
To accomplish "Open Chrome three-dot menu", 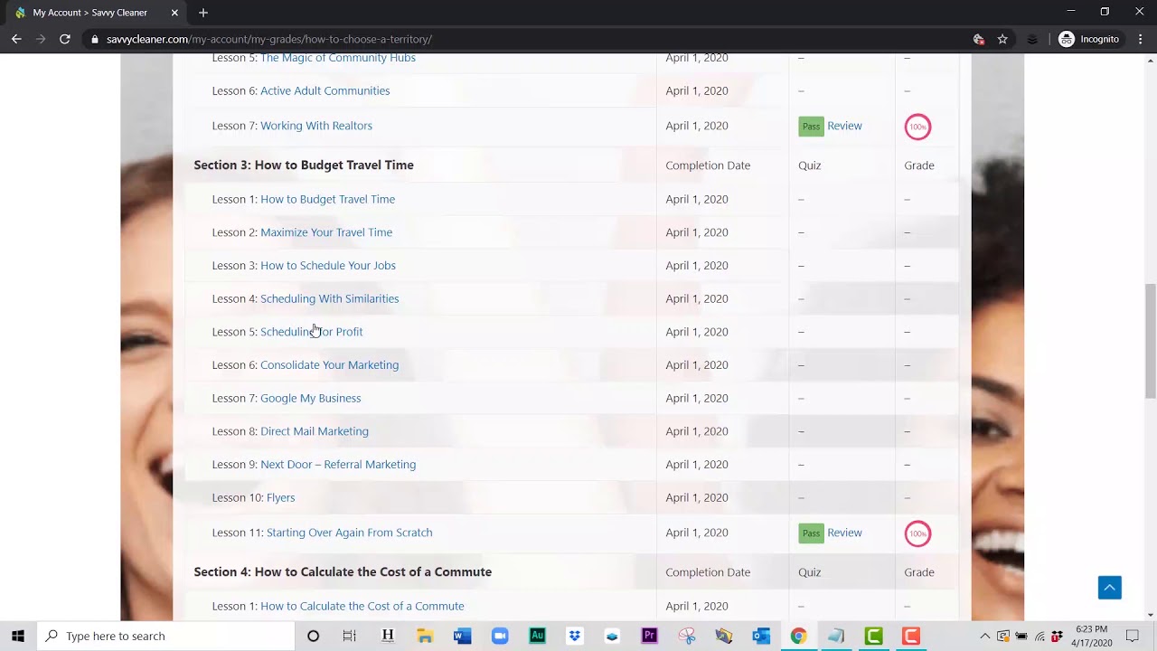I will click(1141, 39).
